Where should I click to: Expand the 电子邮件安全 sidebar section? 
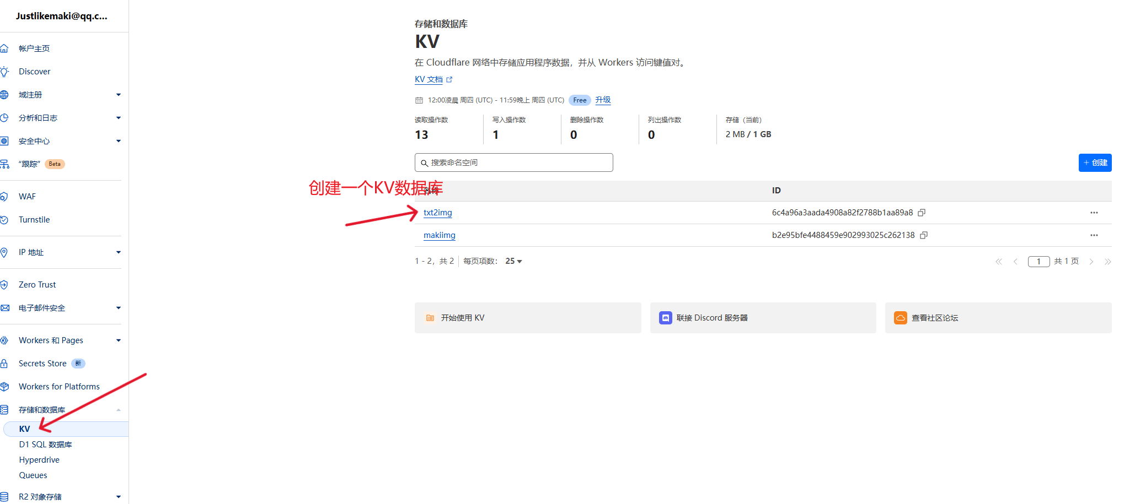tap(119, 308)
